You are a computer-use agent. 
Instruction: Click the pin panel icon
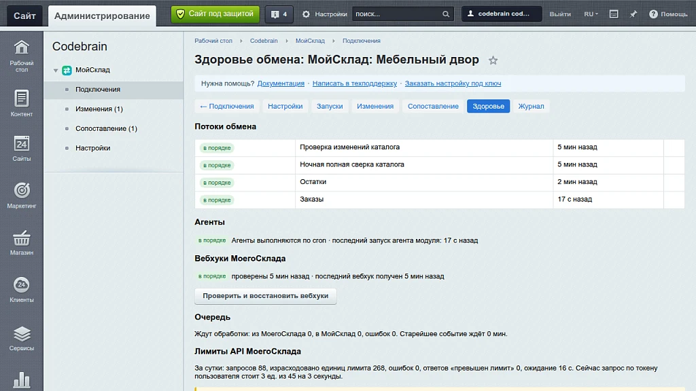[x=633, y=14]
